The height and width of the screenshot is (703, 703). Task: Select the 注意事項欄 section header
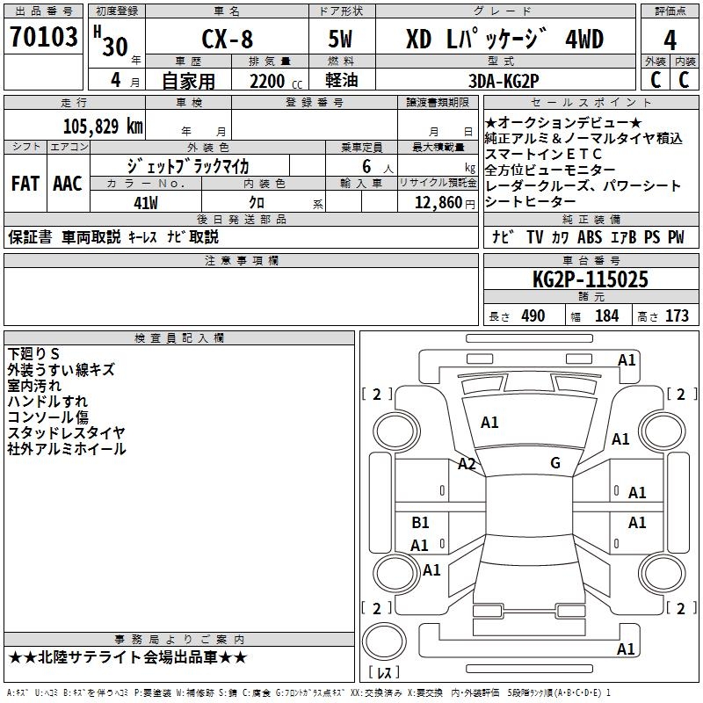(x=242, y=260)
